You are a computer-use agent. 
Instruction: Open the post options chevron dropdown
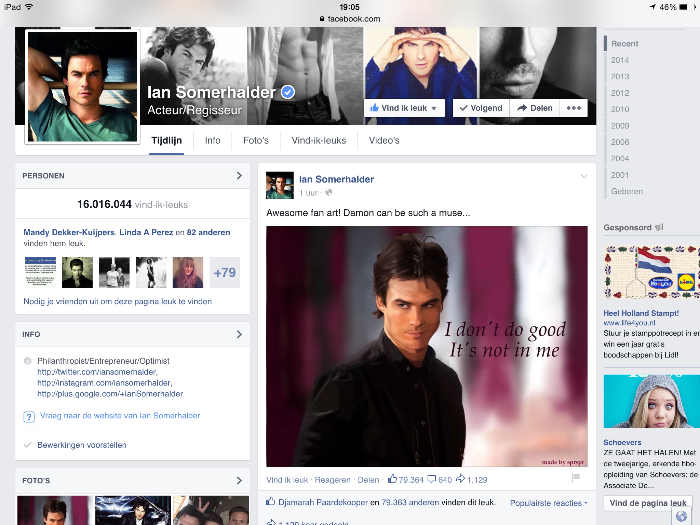584,176
